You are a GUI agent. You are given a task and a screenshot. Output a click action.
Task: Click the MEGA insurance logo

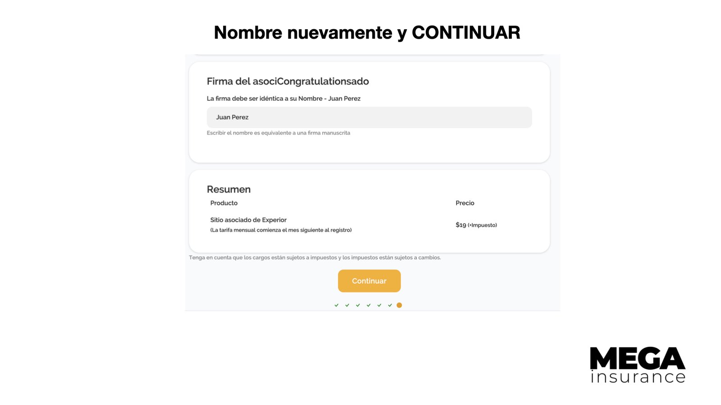tap(638, 364)
